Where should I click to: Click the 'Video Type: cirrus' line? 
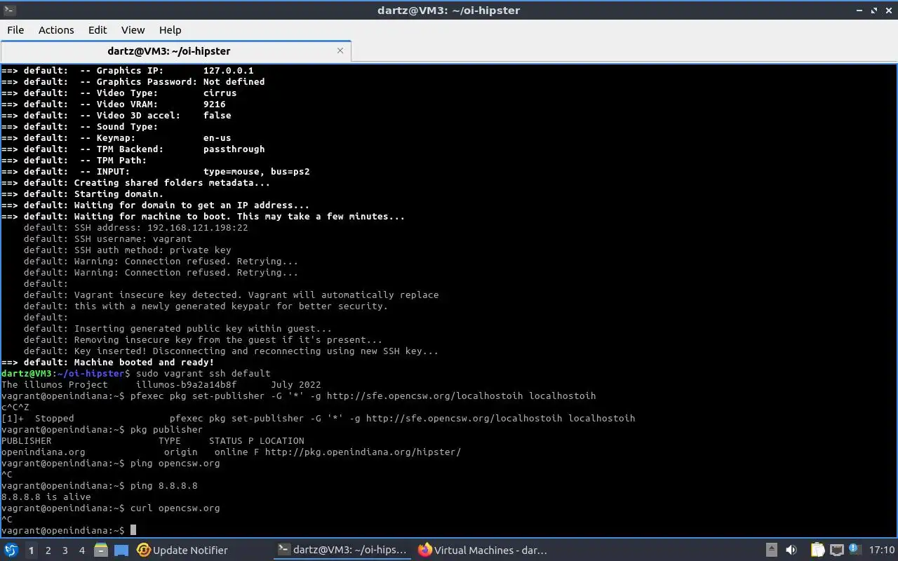pos(119,93)
